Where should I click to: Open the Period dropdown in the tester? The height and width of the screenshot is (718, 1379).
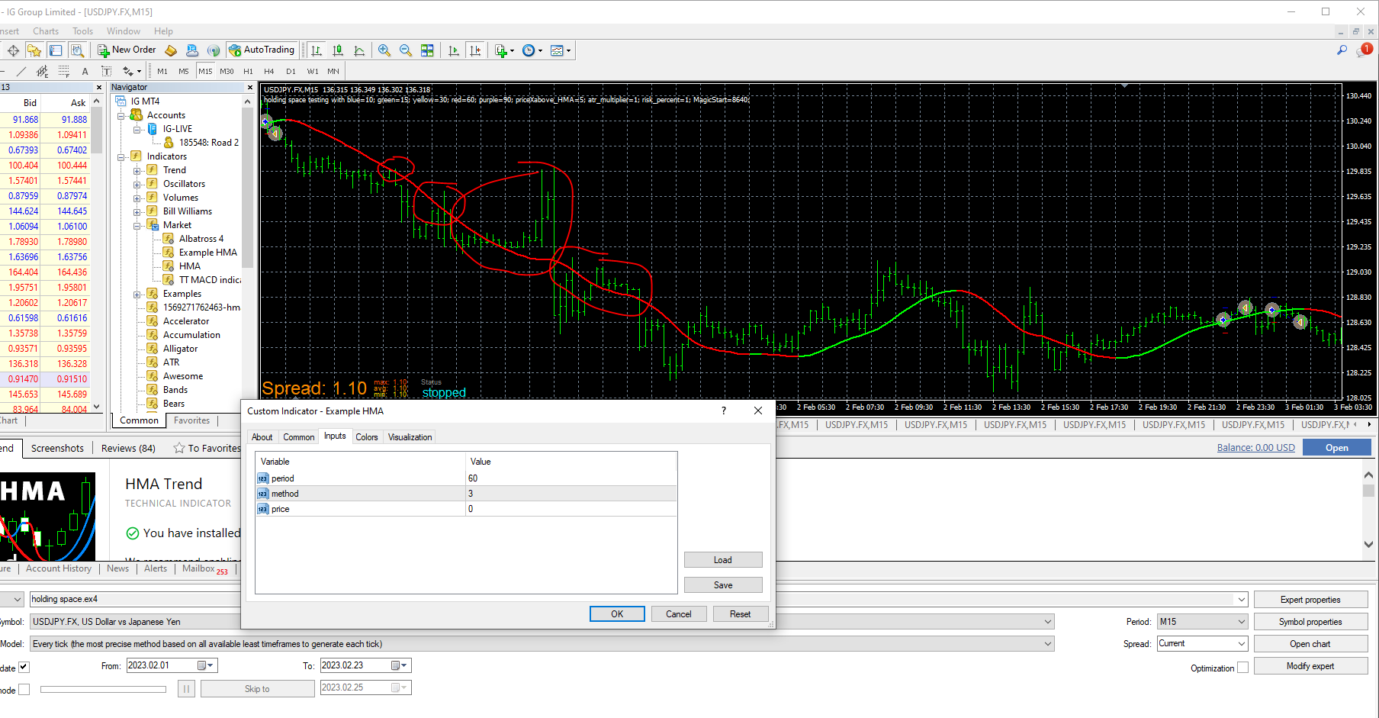coord(1202,622)
